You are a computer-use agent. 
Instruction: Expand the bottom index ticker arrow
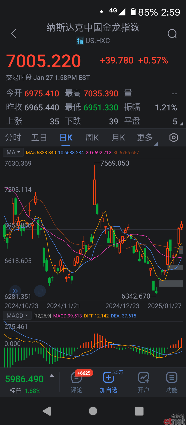pyautogui.click(x=52, y=376)
